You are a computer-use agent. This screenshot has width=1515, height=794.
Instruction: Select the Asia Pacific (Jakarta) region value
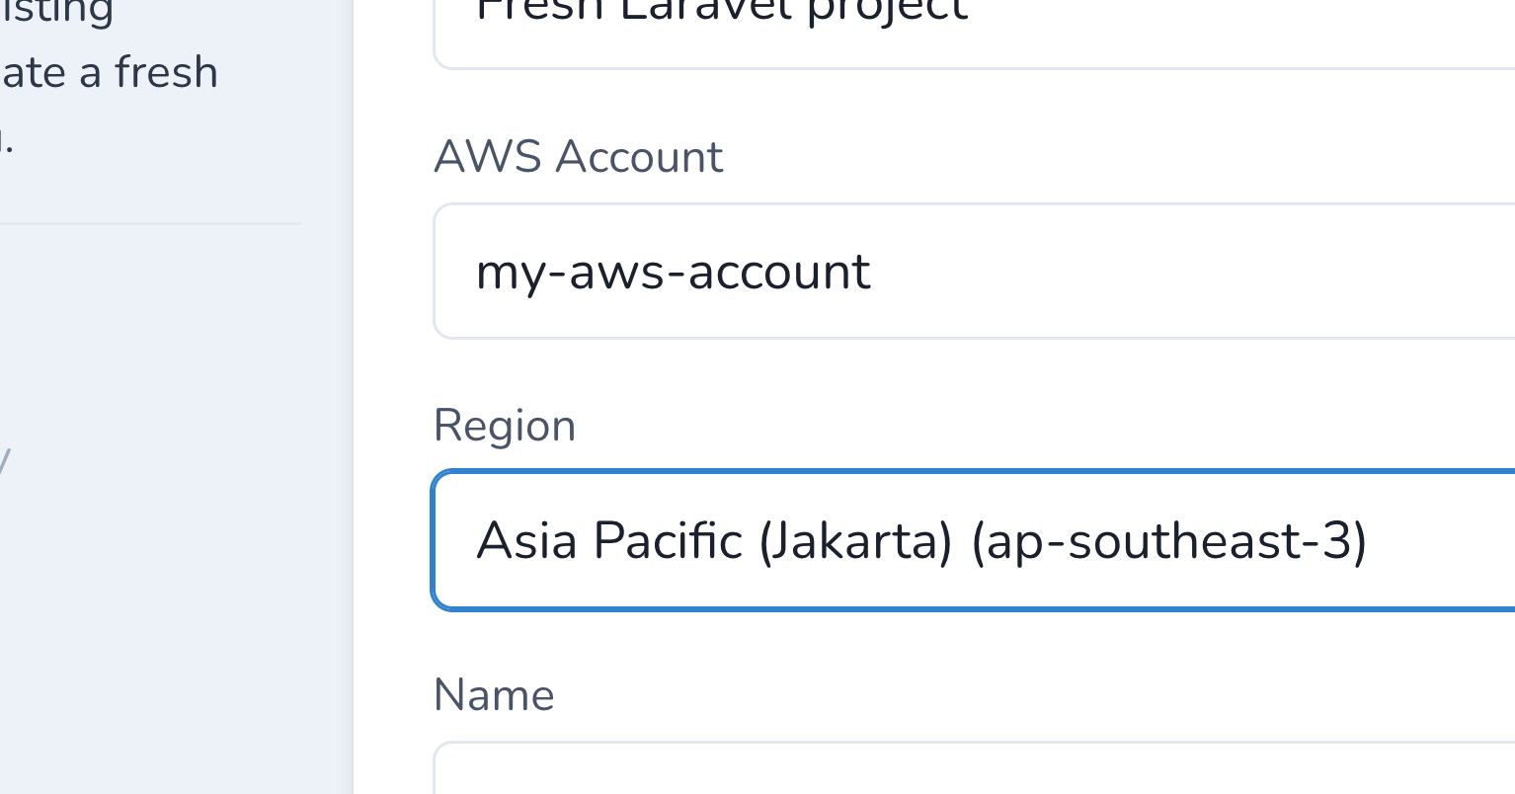[x=923, y=540]
